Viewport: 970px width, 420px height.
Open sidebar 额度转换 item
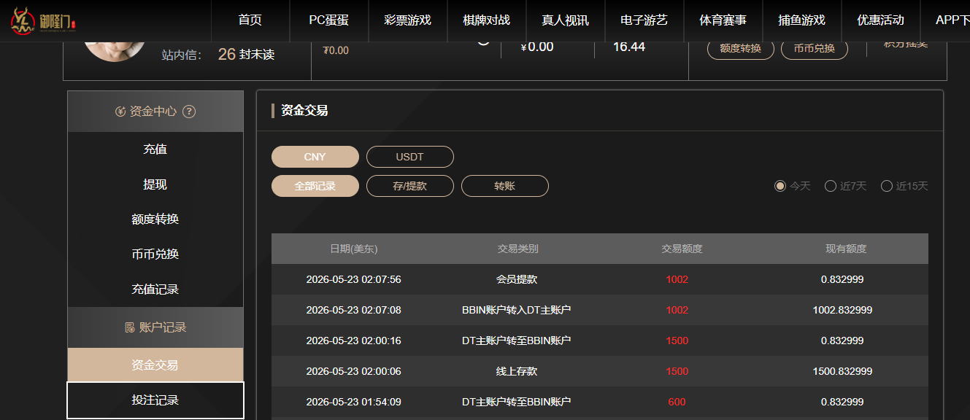[x=155, y=219]
